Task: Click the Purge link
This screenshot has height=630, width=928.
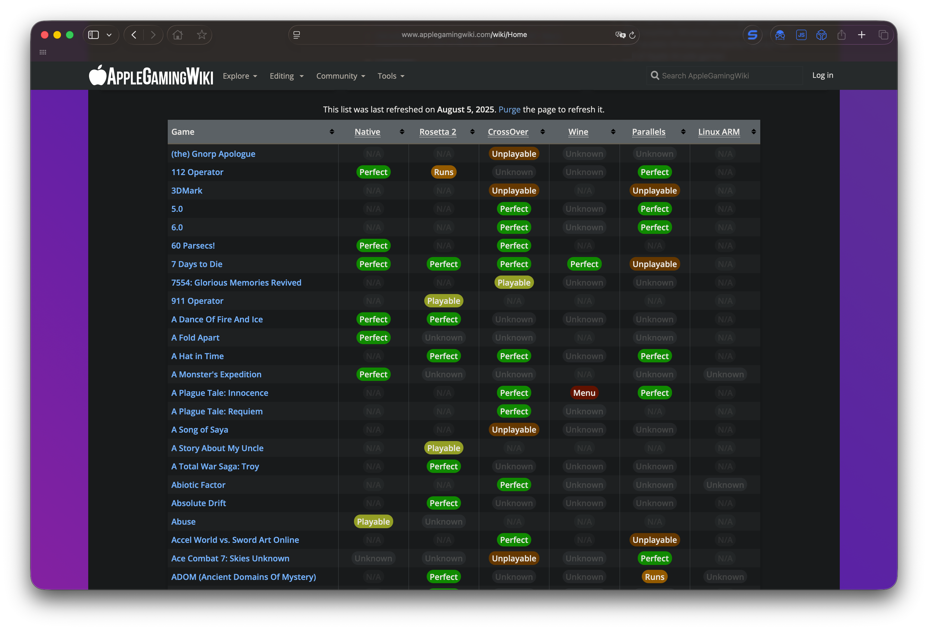Action: [x=509, y=109]
